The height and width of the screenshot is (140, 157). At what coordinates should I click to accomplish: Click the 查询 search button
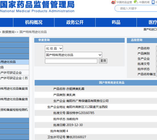pos(103,61)
